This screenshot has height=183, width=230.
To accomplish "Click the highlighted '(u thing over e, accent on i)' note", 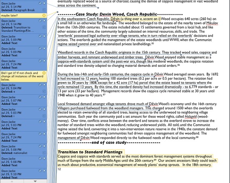I will click(140, 19).
